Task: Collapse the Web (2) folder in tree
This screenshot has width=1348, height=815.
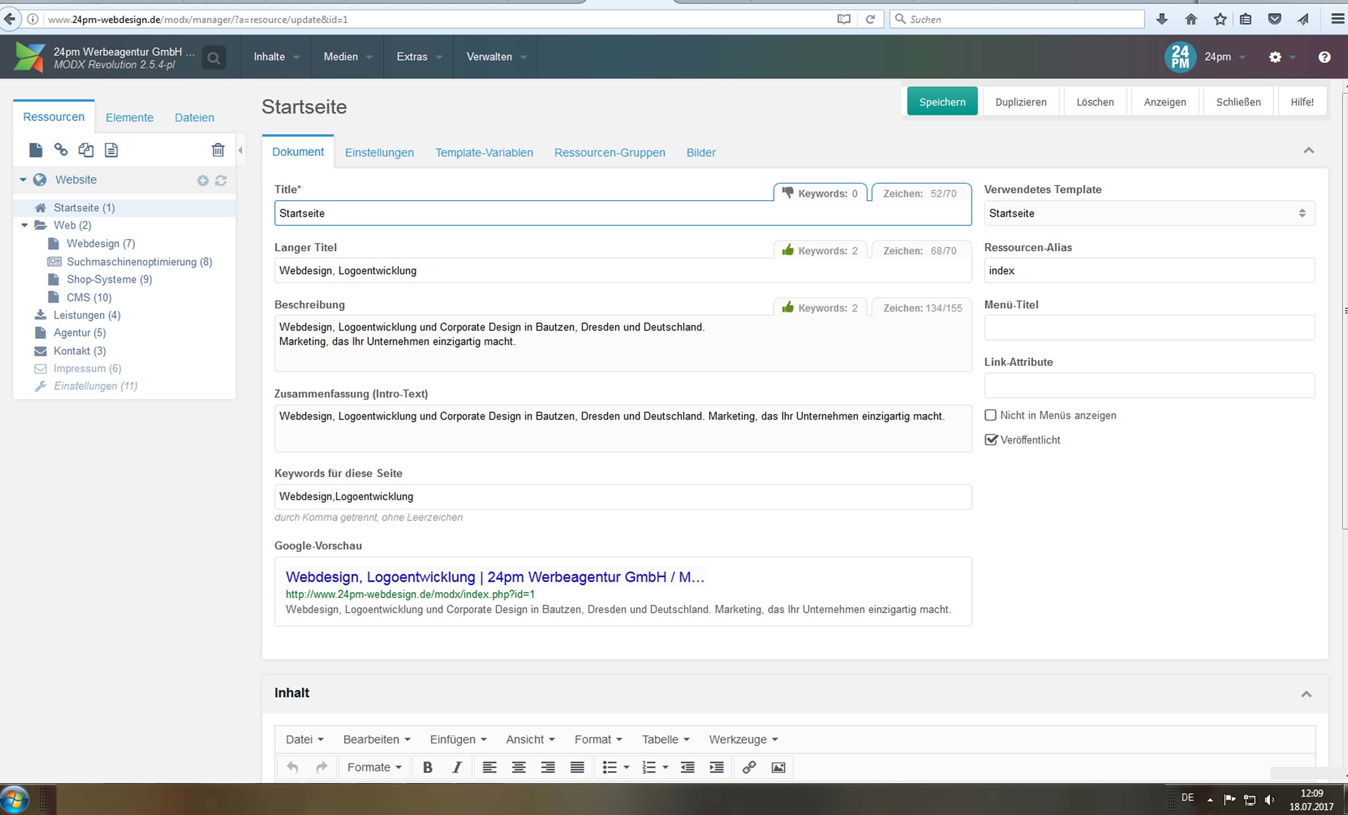Action: (24, 225)
